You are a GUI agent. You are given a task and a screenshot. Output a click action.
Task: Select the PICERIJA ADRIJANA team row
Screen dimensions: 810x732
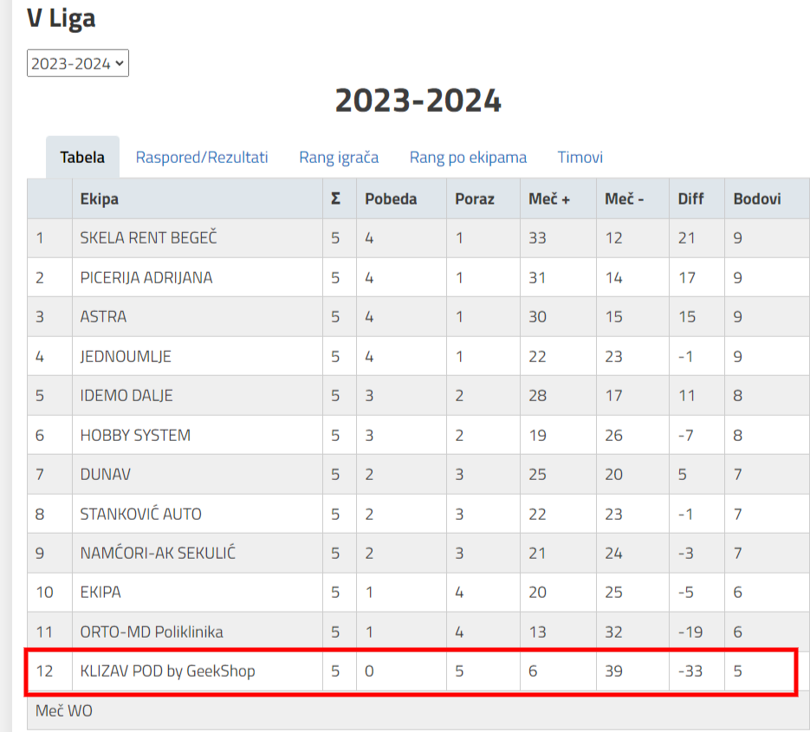[x=146, y=278]
